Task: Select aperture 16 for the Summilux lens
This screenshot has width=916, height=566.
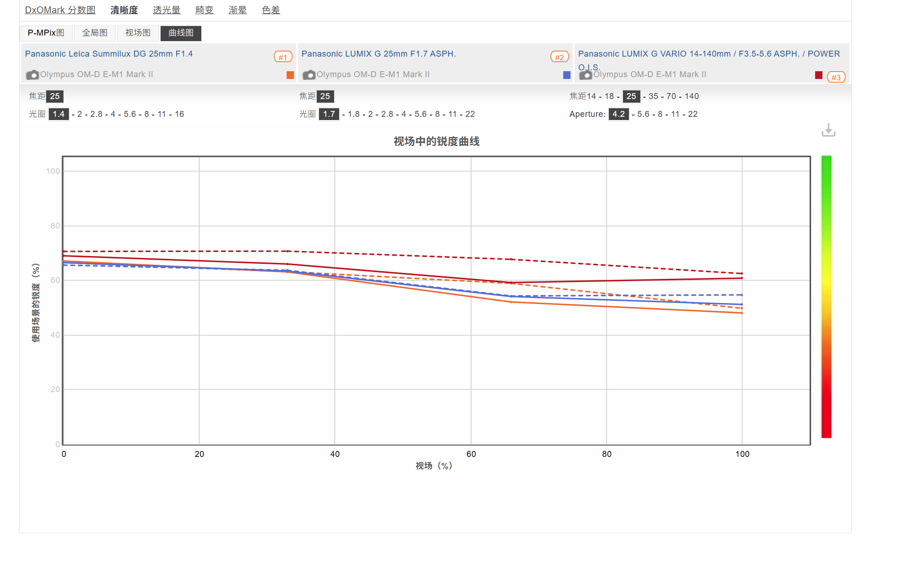Action: point(179,114)
